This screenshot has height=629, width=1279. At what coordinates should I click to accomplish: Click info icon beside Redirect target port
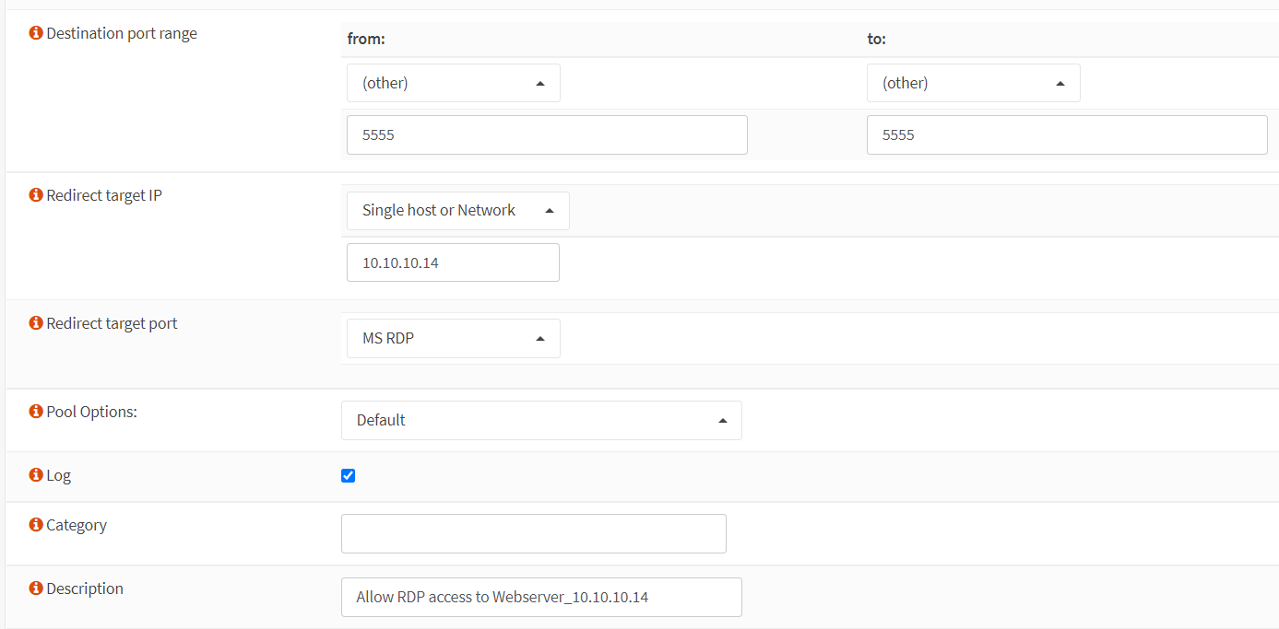tap(36, 323)
